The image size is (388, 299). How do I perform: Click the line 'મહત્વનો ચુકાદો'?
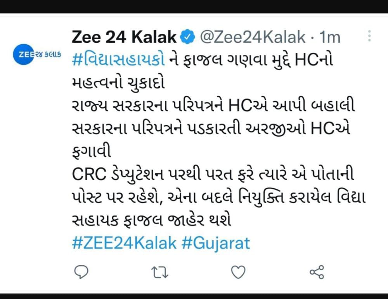tap(118, 83)
